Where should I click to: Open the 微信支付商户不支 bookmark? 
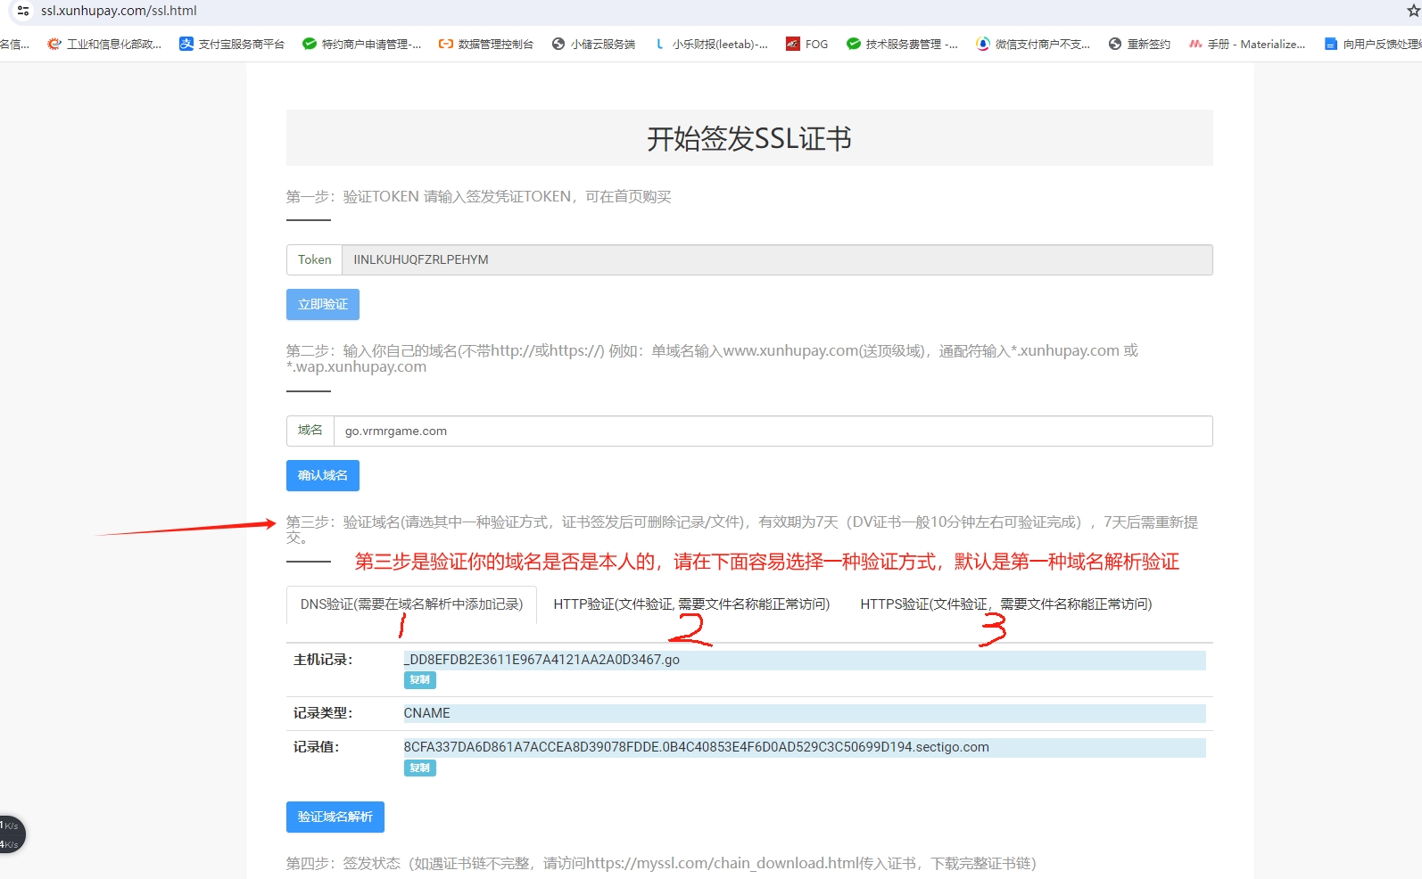pyautogui.click(x=1033, y=44)
